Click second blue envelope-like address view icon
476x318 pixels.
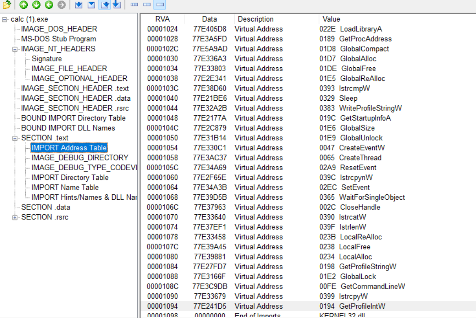coord(92,4)
